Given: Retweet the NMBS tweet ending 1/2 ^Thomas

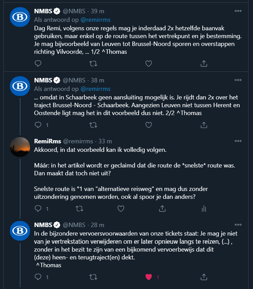Looking at the screenshot, I should (93, 63).
